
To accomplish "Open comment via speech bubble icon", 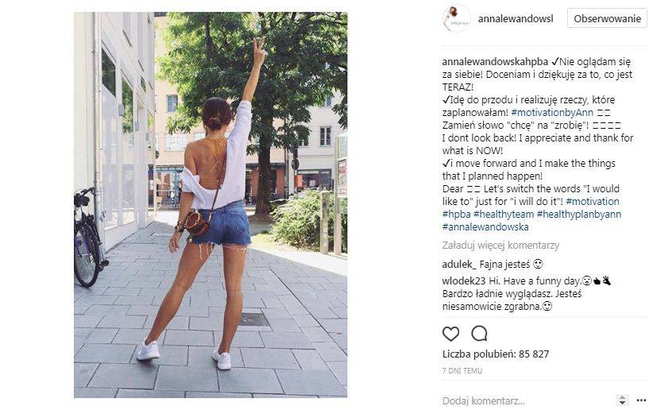I will [x=479, y=334].
